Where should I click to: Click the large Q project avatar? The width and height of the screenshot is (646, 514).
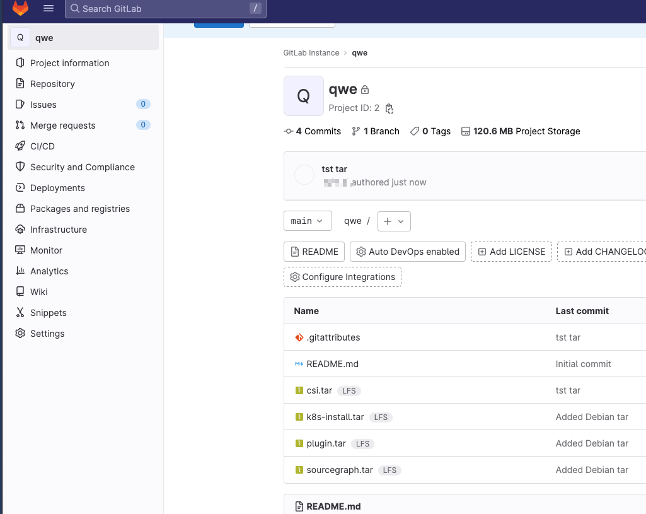pos(304,96)
